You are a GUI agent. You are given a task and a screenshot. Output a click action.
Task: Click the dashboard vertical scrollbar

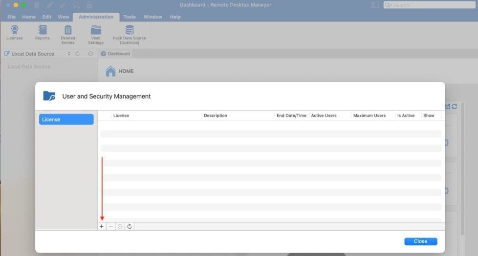click(x=462, y=169)
